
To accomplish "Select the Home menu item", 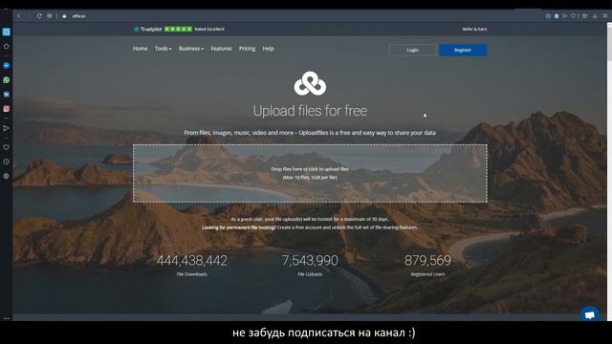I will click(141, 49).
